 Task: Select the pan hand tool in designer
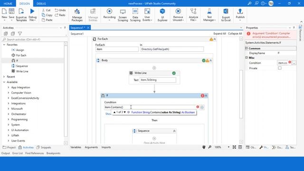(204, 147)
